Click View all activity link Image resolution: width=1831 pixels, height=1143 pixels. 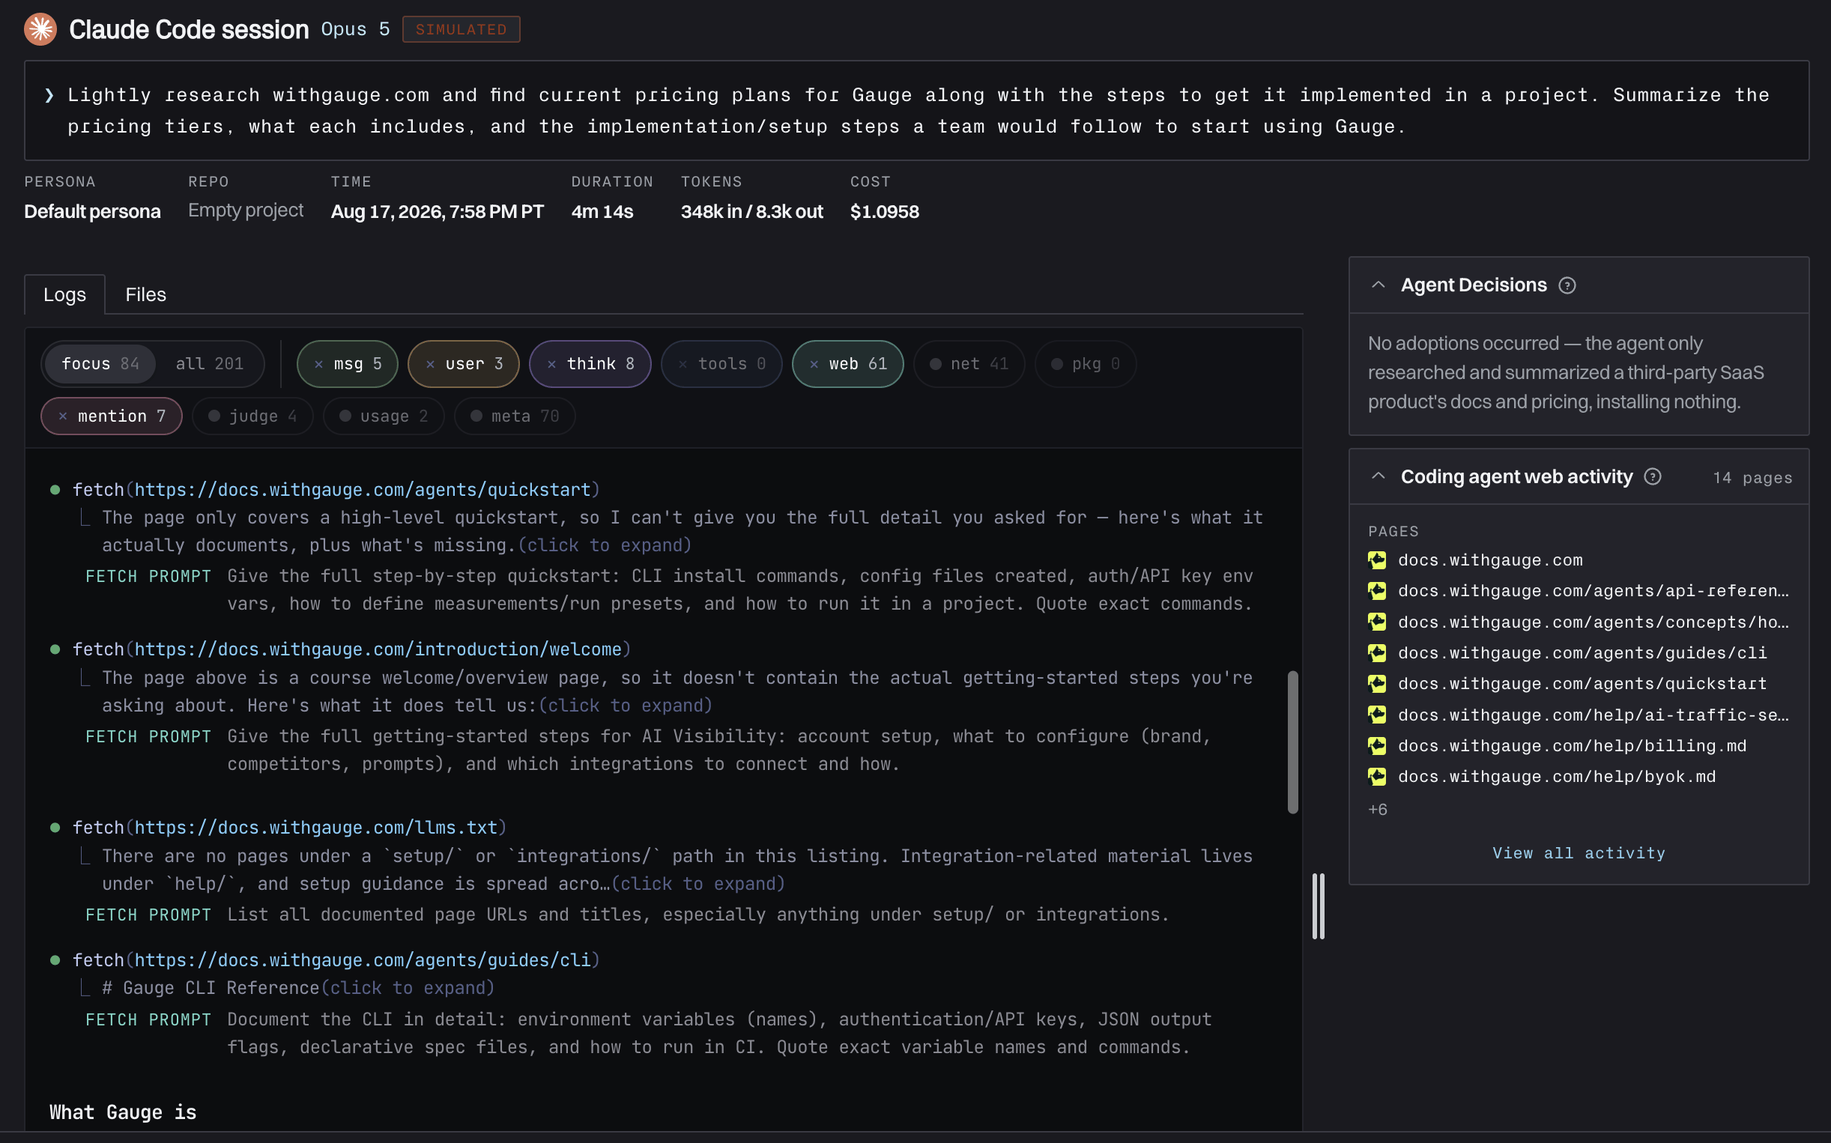tap(1579, 853)
